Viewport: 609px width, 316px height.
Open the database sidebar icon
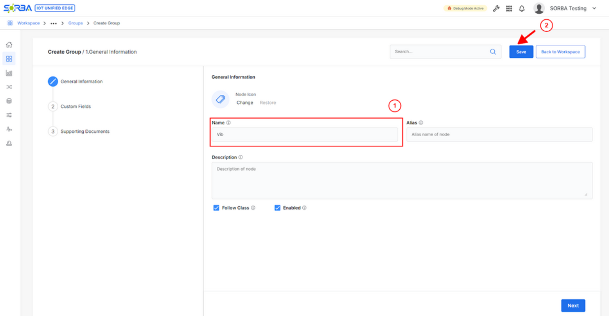9,101
